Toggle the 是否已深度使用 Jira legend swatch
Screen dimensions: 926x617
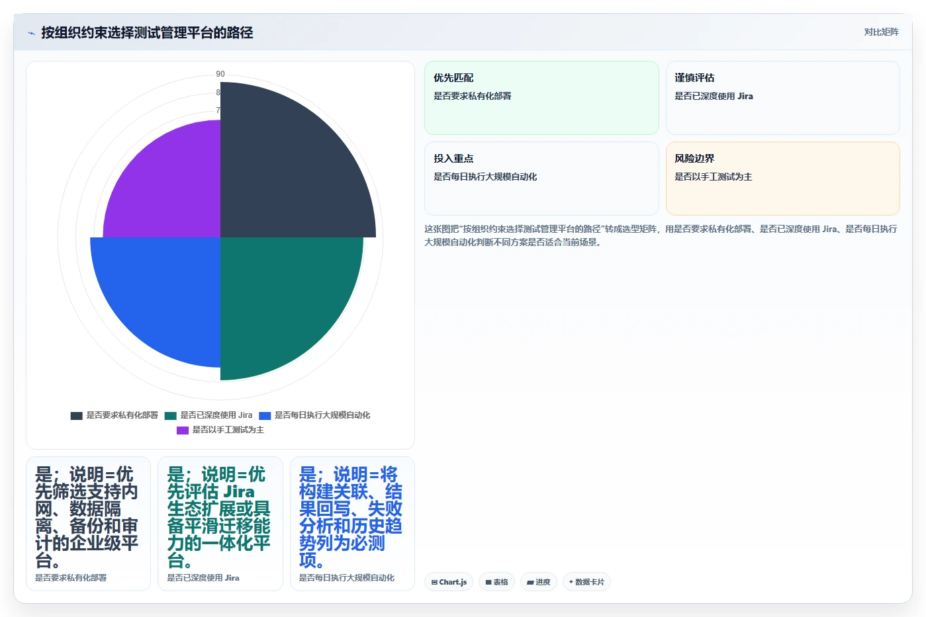(x=171, y=415)
